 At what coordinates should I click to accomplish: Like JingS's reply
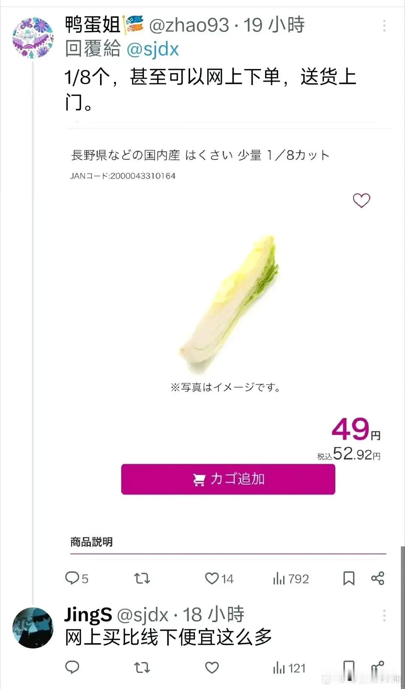[212, 668]
